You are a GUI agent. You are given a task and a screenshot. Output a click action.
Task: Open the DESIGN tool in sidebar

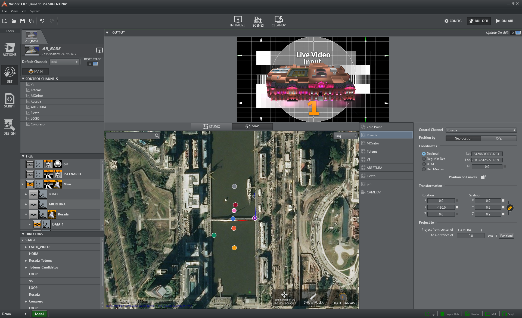click(10, 127)
